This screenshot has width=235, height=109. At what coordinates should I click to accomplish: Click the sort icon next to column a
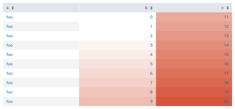click(13, 8)
